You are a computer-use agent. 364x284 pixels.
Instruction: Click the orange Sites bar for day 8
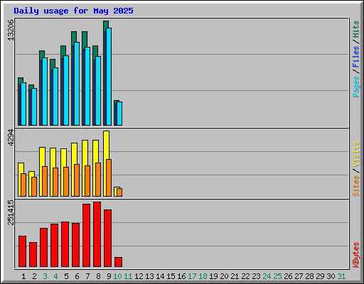coord(98,180)
